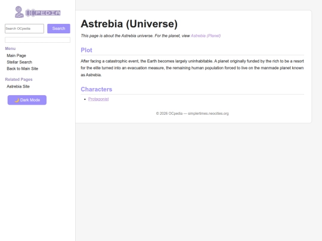Click the Characters section heading
Image resolution: width=322 pixels, height=241 pixels.
(x=97, y=89)
